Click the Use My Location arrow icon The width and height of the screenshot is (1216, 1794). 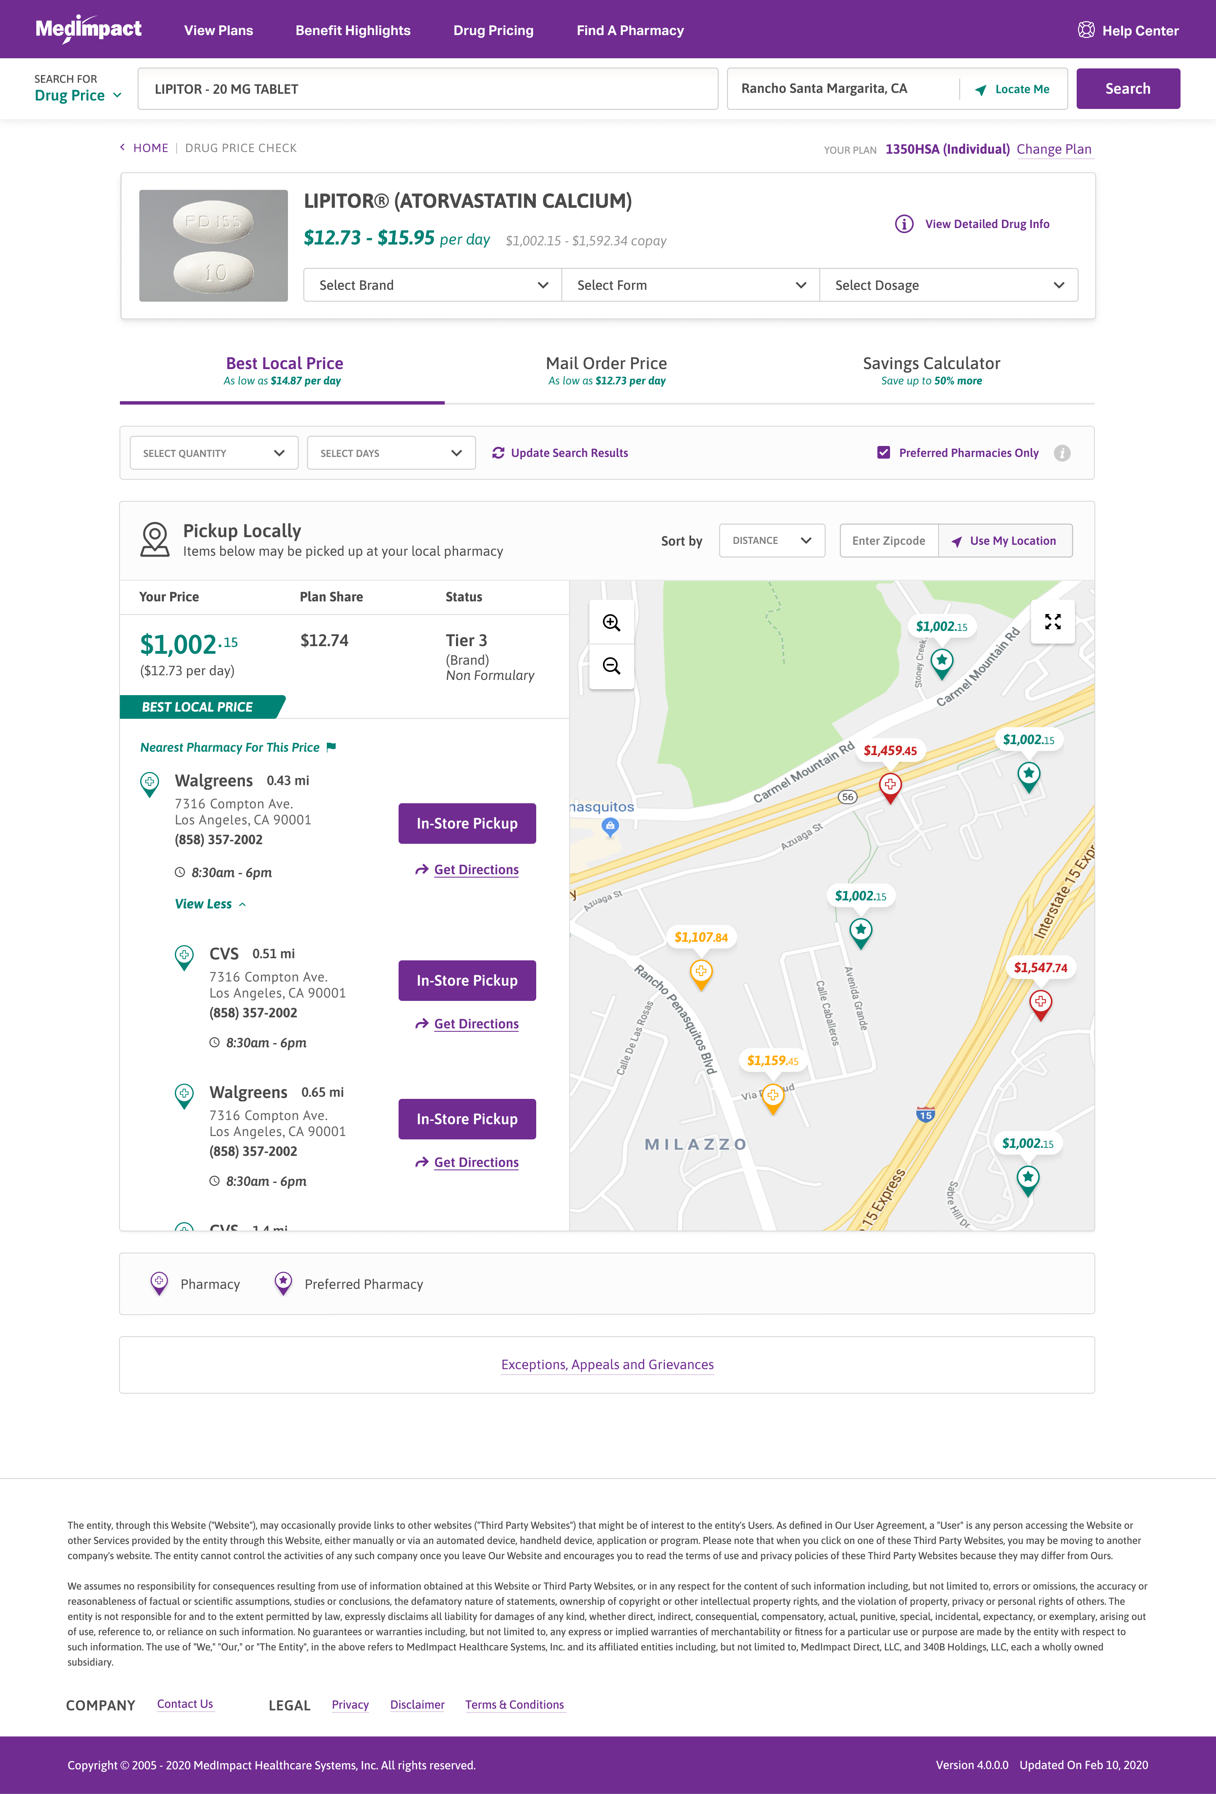pos(957,541)
